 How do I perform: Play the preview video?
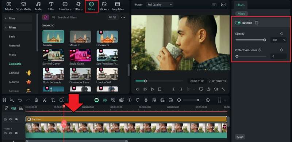point(153,89)
